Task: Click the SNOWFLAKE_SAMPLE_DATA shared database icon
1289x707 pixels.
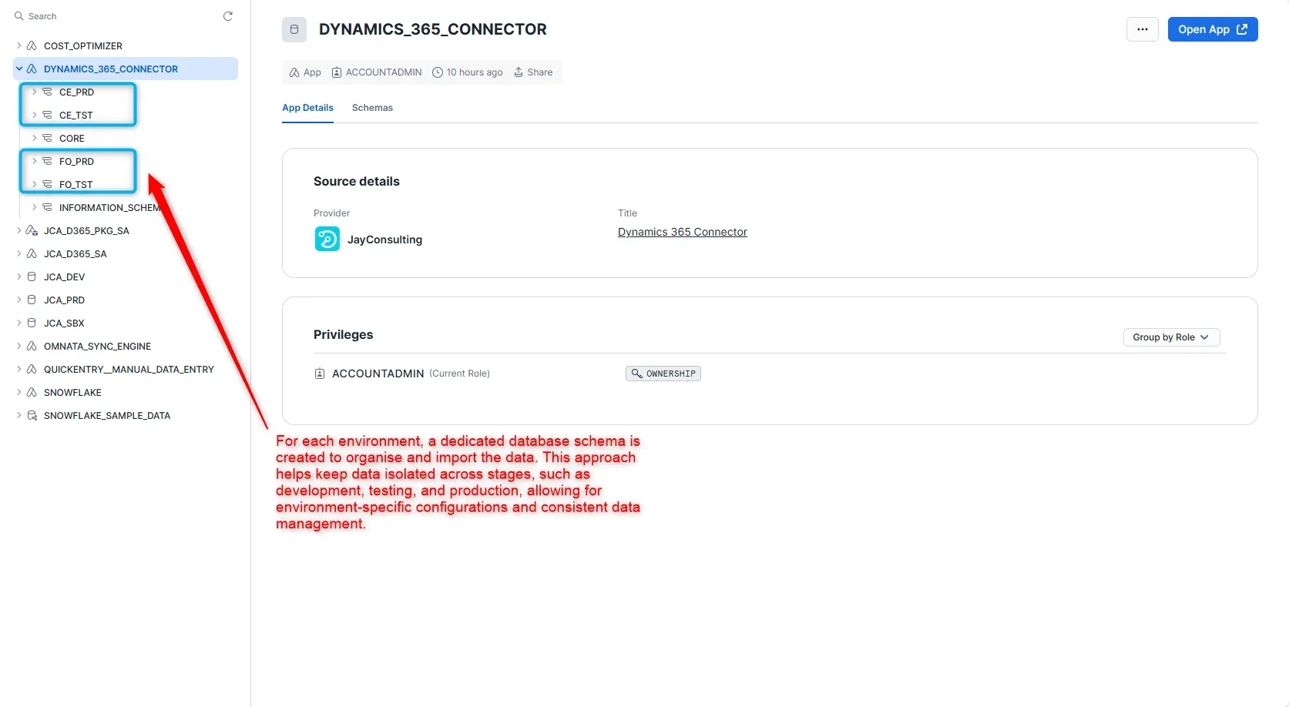Action: (32, 416)
